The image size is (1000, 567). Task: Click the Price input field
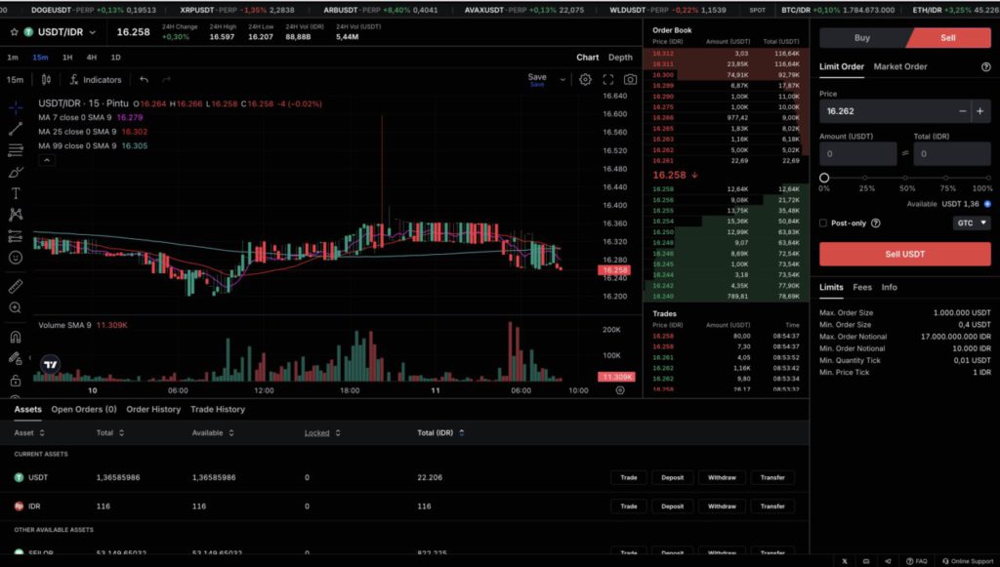(x=887, y=111)
